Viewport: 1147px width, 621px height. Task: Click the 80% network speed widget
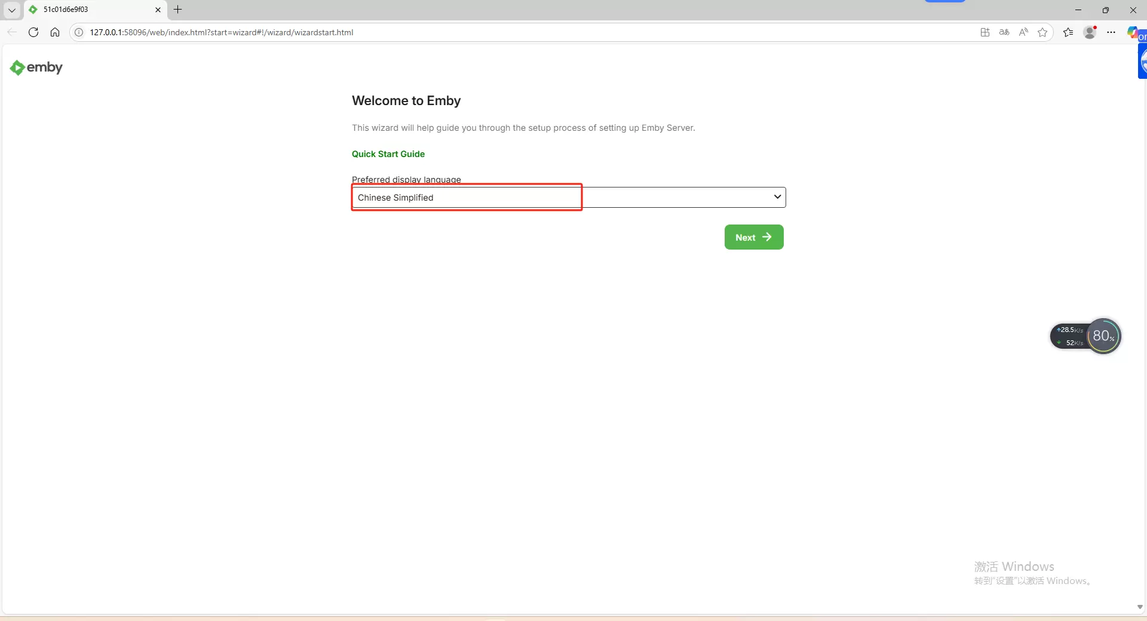[x=1103, y=336]
